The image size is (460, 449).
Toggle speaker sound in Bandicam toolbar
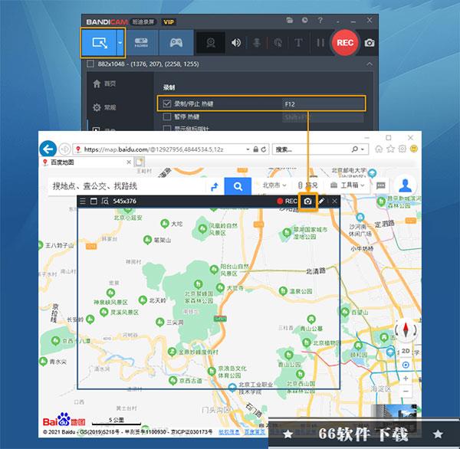click(x=236, y=43)
